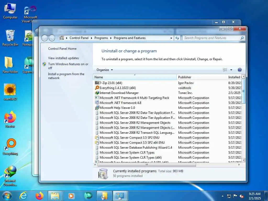The height and width of the screenshot is (201, 268).
Task: Select Everything 1.4.1.1023 (x64) row
Action: 167,88
